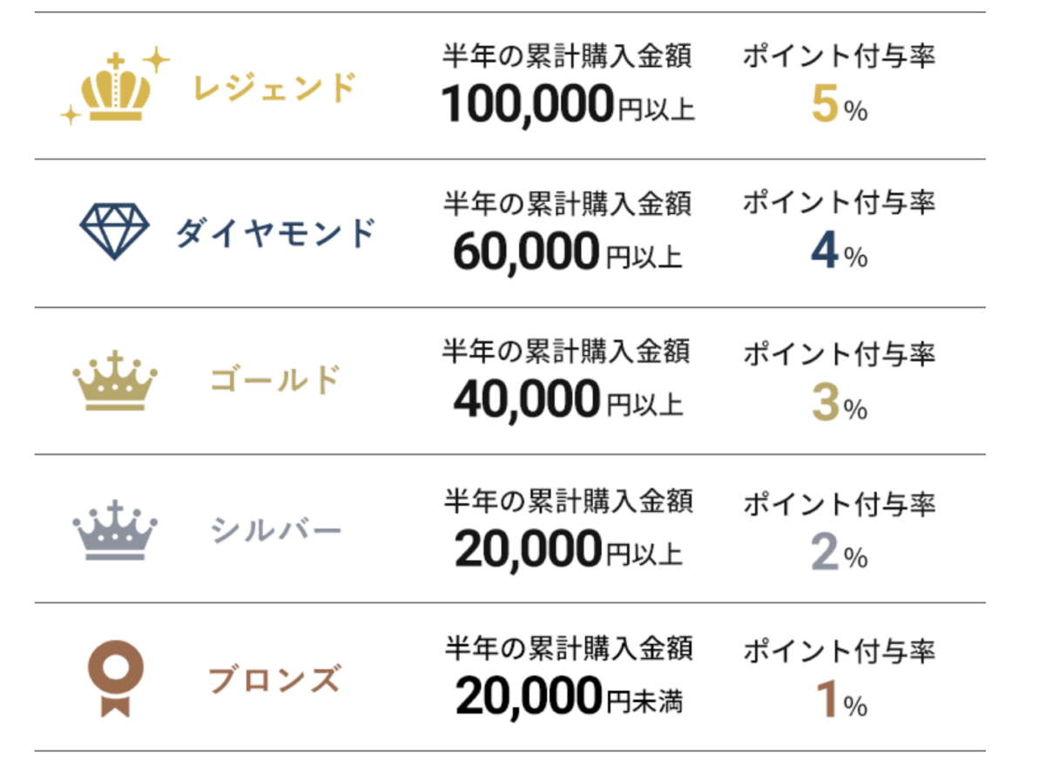1045x766 pixels.
Task: Click the Gold rank crown icon
Action: pyautogui.click(x=115, y=381)
